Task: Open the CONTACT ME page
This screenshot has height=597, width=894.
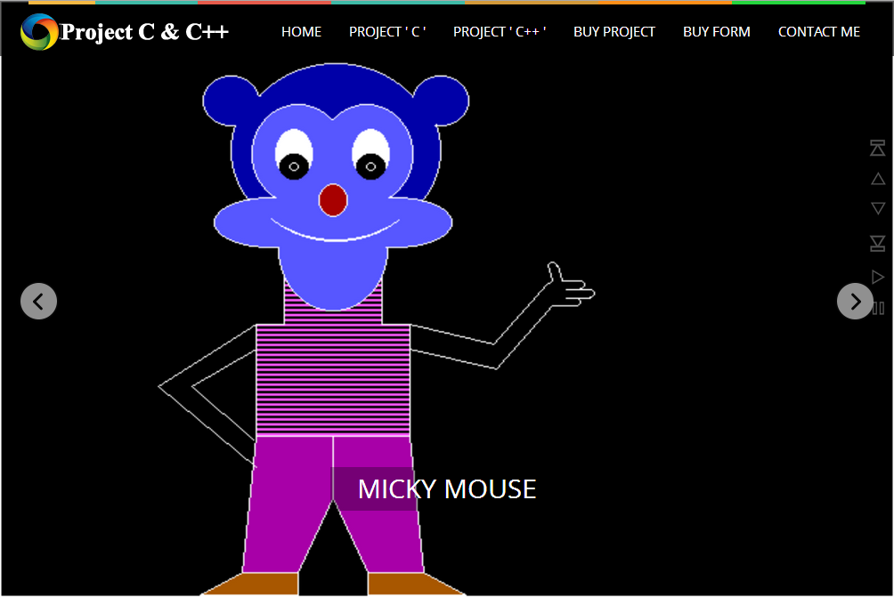Action: [818, 31]
